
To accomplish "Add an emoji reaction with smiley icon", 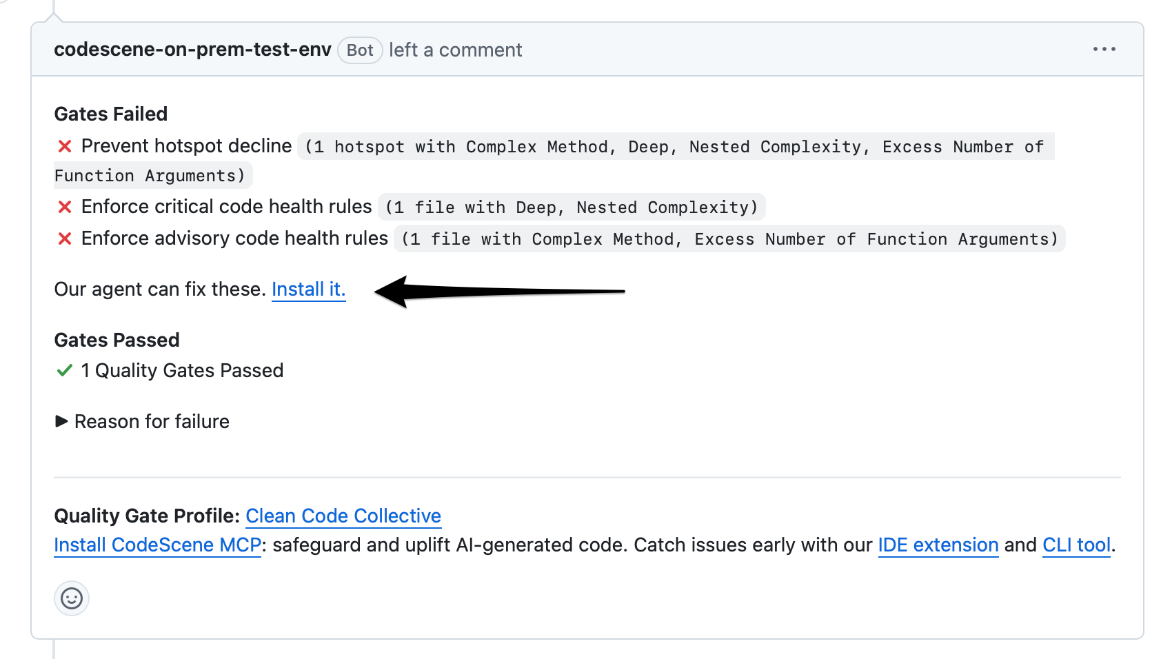I will pos(72,598).
